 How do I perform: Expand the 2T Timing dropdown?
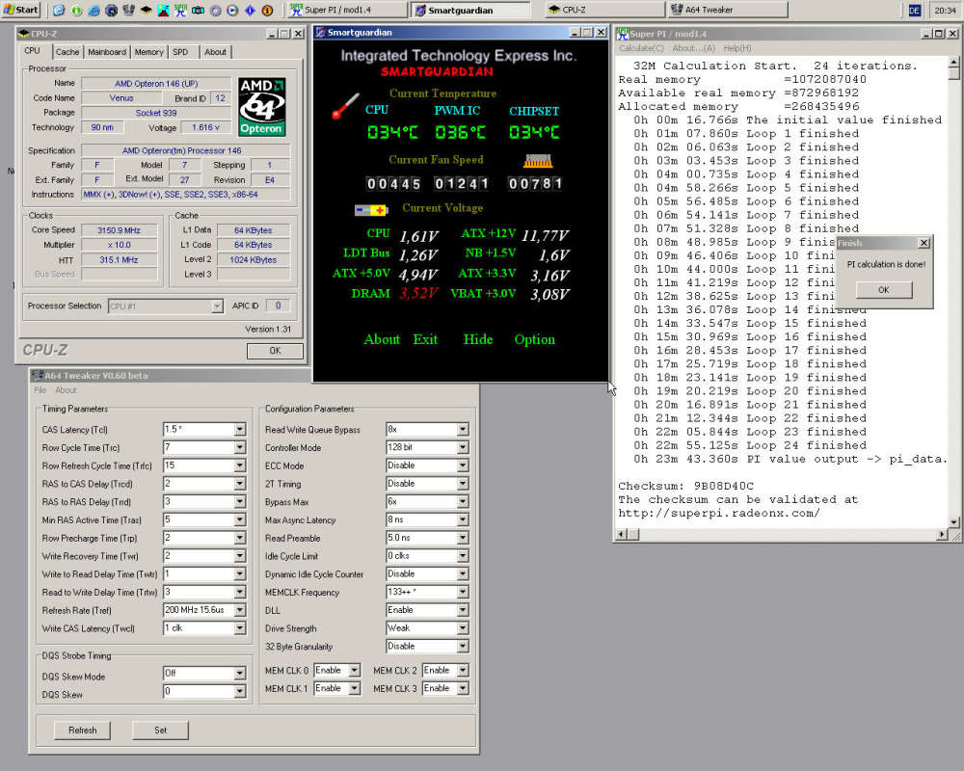[462, 484]
